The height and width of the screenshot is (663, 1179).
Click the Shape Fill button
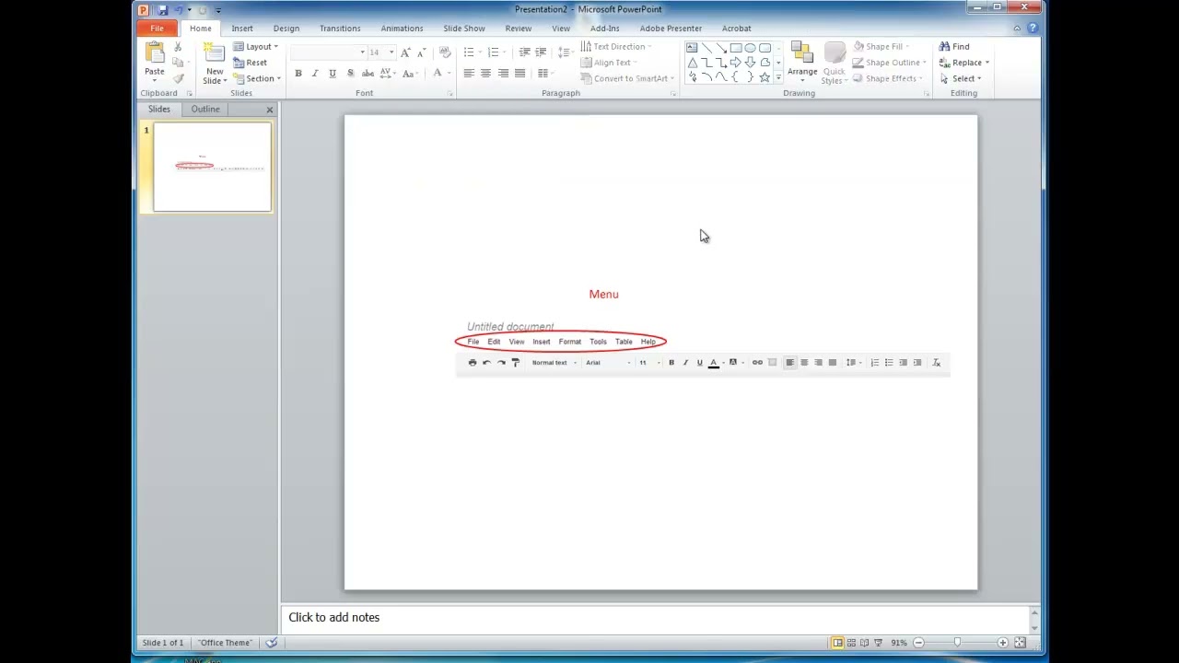pyautogui.click(x=881, y=47)
